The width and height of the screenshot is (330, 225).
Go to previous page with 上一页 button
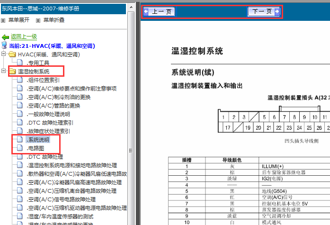(x=159, y=11)
